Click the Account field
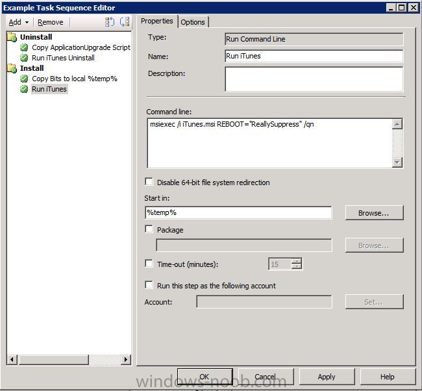Image resolution: width=422 pixels, height=391 pixels. pyautogui.click(x=264, y=302)
